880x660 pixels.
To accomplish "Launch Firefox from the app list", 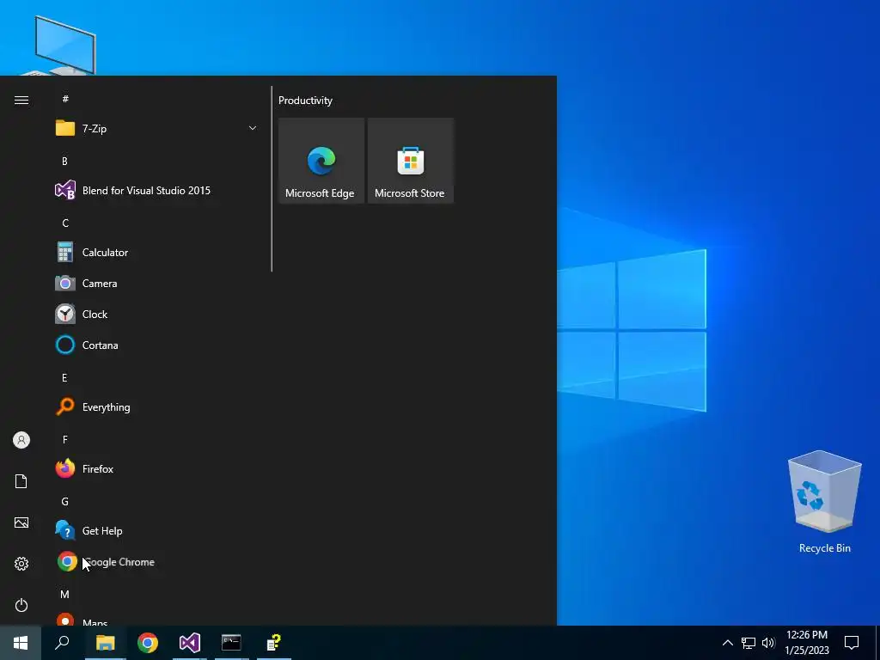I will 156,468.
